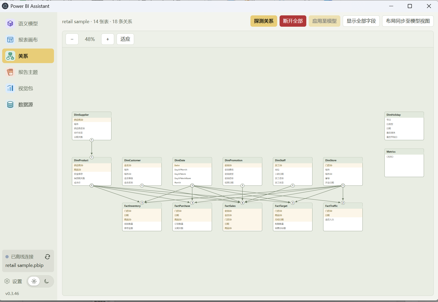Click the 应用至模型 button

coord(324,21)
